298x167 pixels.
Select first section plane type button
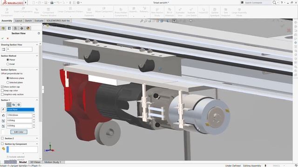point(9,104)
